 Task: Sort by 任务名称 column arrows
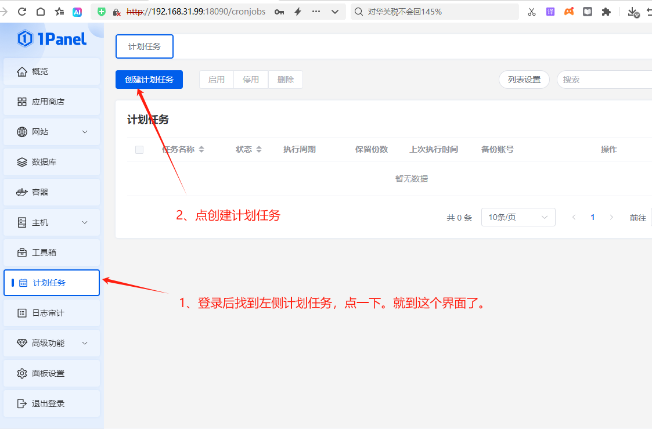click(201, 149)
